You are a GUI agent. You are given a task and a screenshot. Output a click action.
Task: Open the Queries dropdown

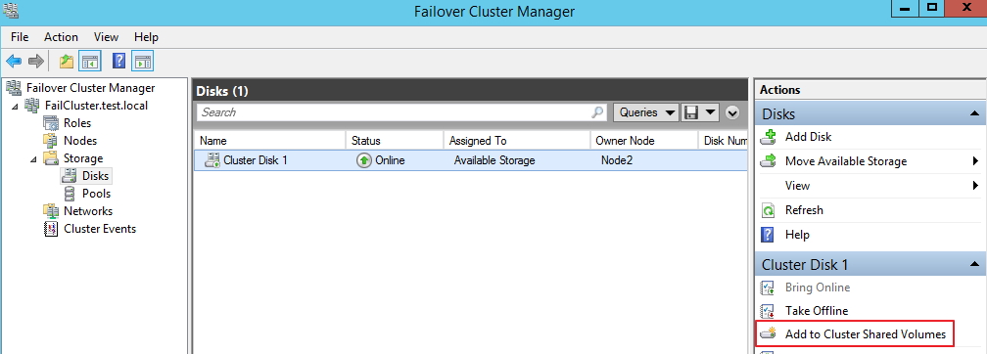pos(646,112)
